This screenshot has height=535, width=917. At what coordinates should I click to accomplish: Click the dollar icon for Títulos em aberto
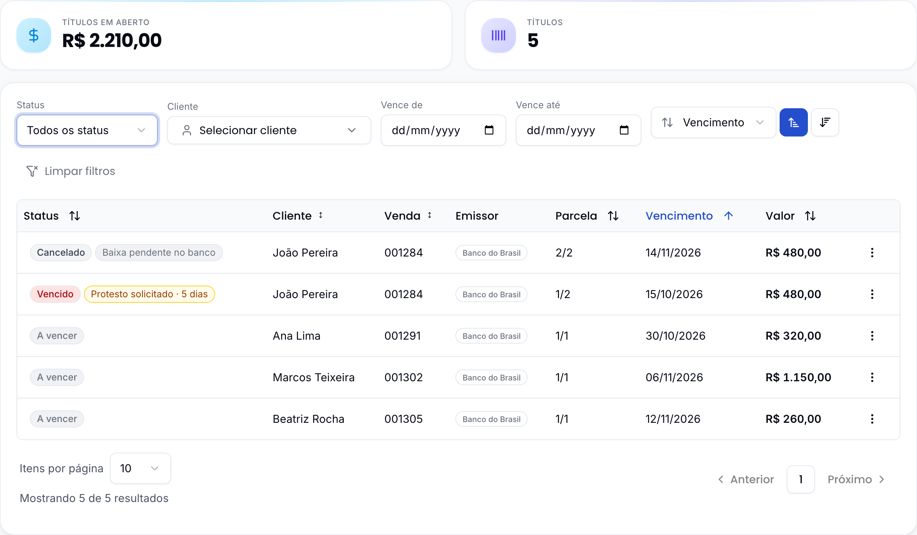34,35
